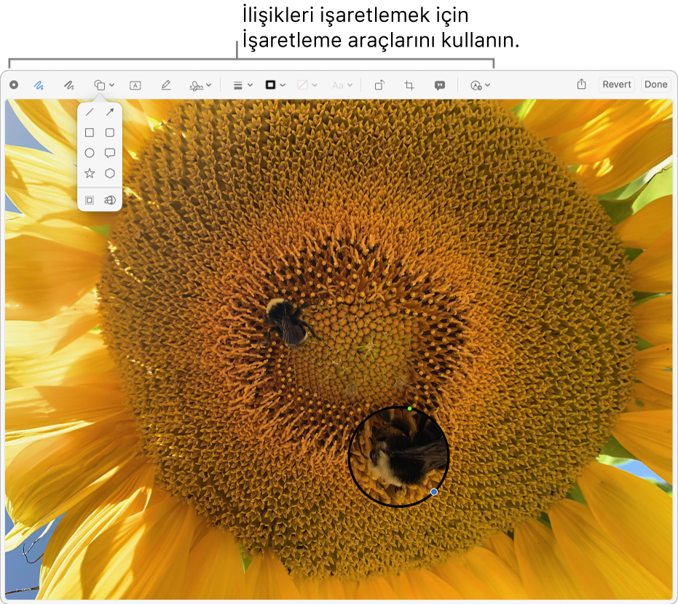
Task: Select the Sketch tool
Action: click(x=39, y=85)
